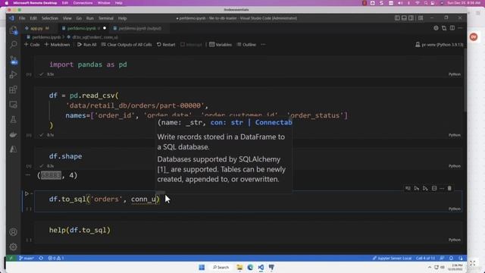Toggle primary sidebar layout icon
Screen dimensions: 485x273
[397, 18]
